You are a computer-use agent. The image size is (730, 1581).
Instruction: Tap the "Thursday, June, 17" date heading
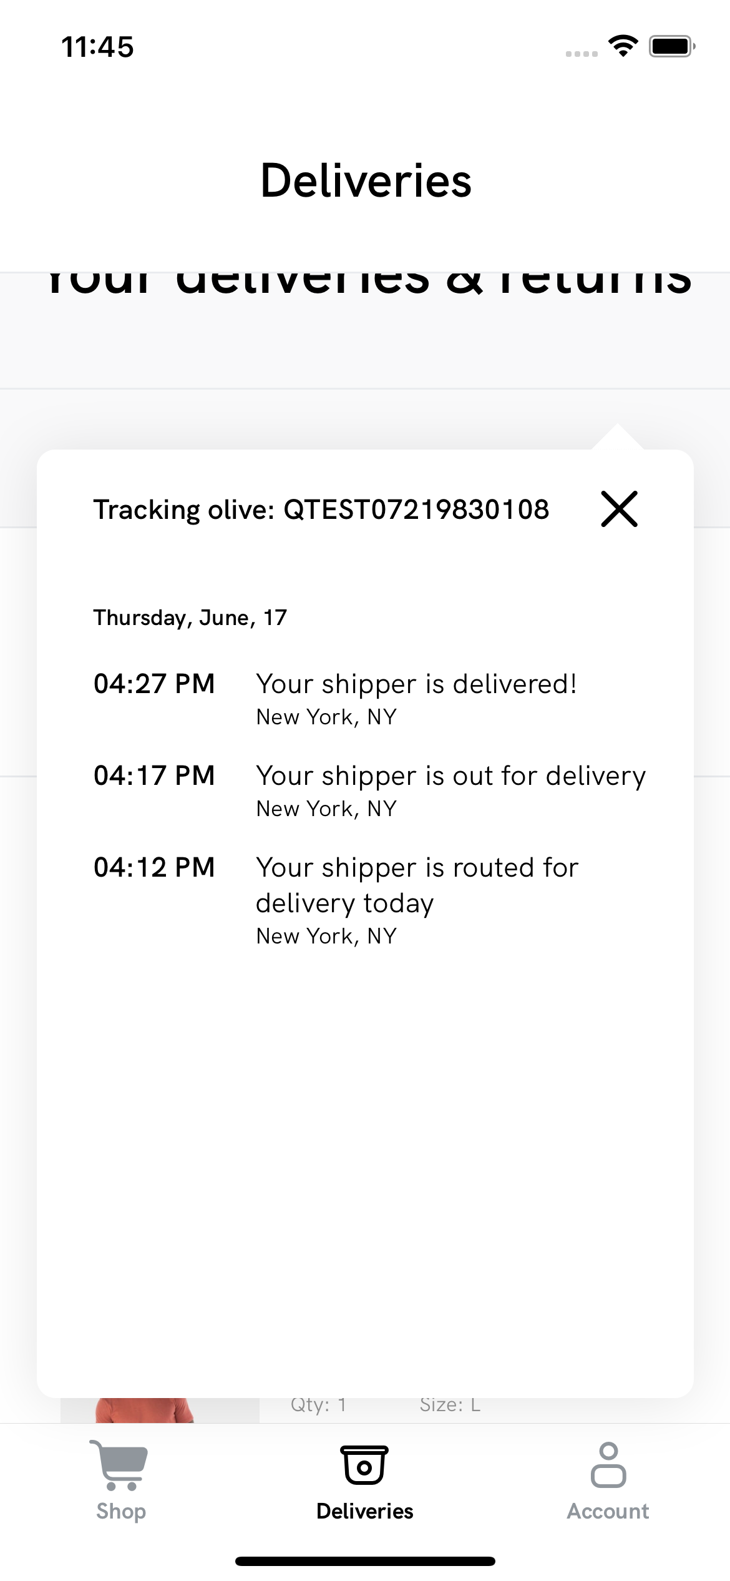[190, 618]
